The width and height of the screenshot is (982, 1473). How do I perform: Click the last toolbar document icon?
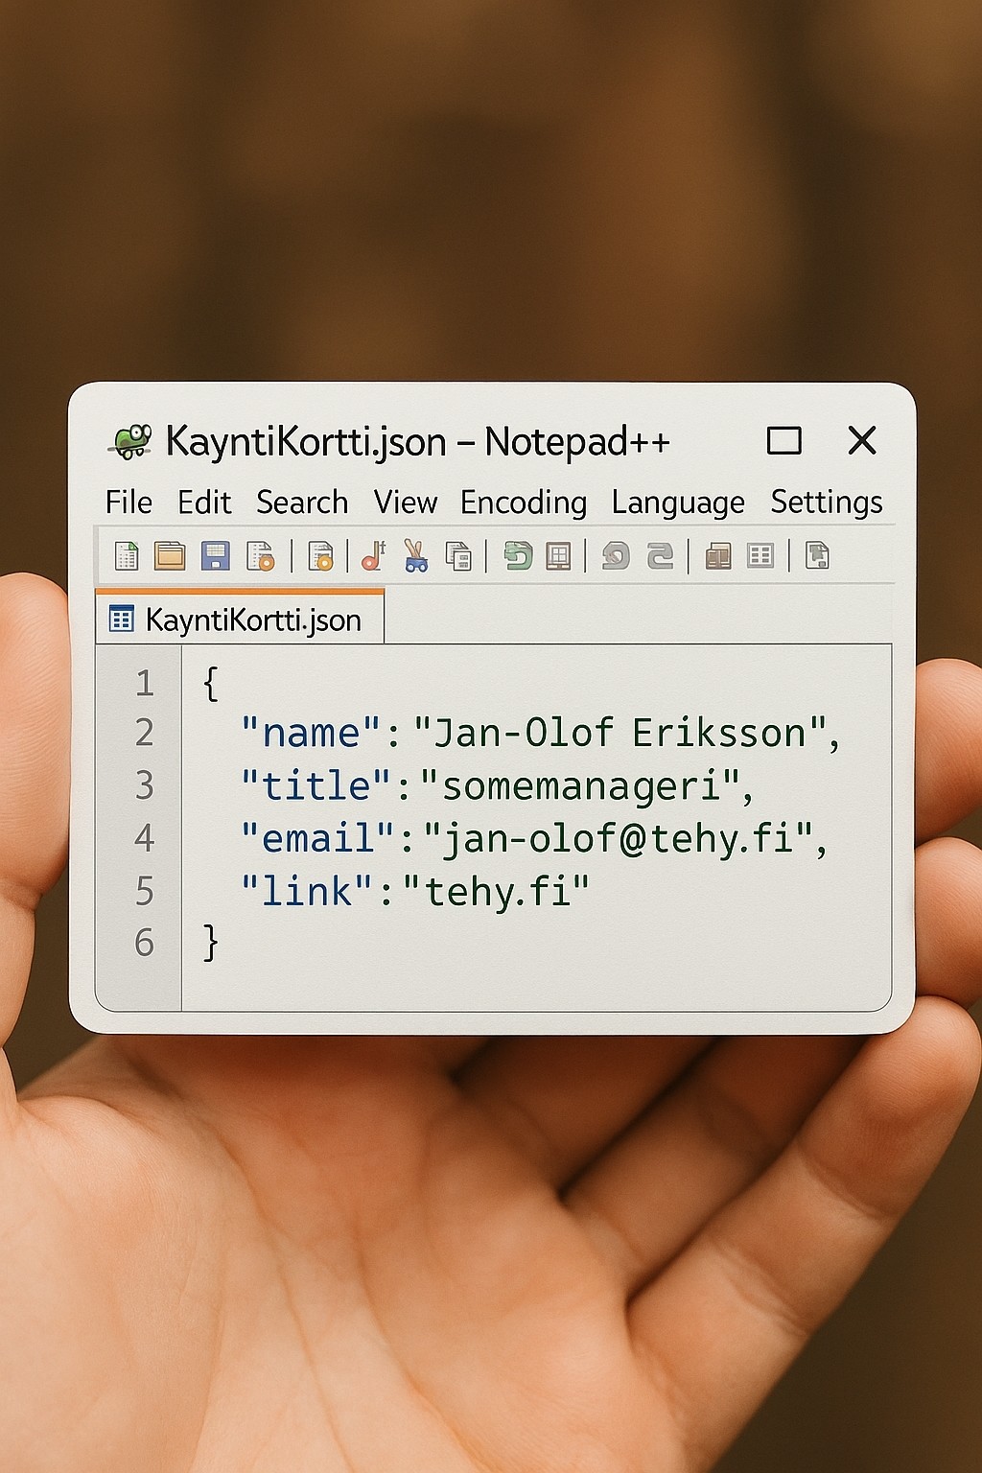[x=817, y=555]
